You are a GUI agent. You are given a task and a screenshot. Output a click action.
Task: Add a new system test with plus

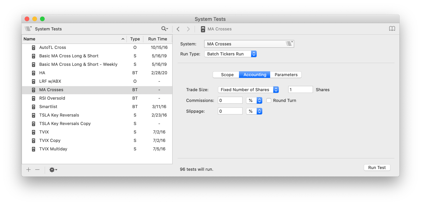[28, 170]
